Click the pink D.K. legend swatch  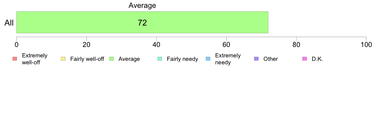point(305,59)
